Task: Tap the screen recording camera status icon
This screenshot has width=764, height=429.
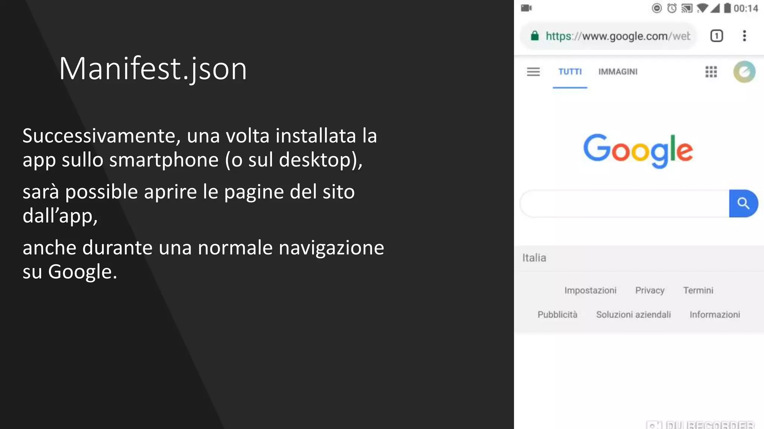Action: click(526, 8)
